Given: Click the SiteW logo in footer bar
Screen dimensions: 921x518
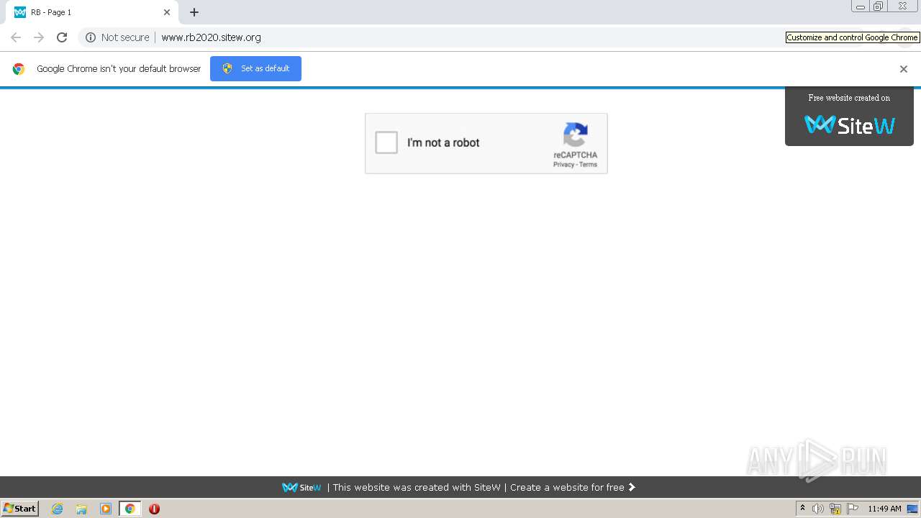Looking at the screenshot, I should tap(301, 487).
